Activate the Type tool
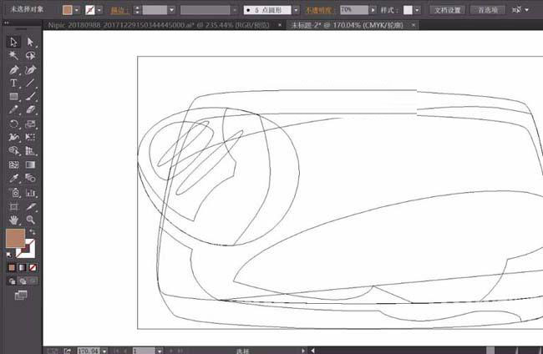Screen dimensions: 543x354 point(13,83)
